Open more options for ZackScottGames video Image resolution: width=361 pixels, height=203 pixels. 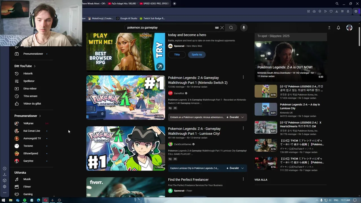tap(243, 128)
